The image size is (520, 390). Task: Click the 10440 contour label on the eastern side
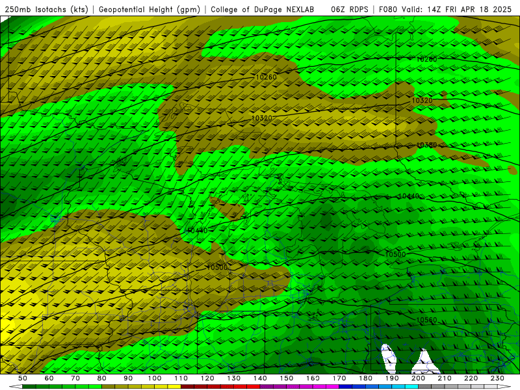[409, 196]
